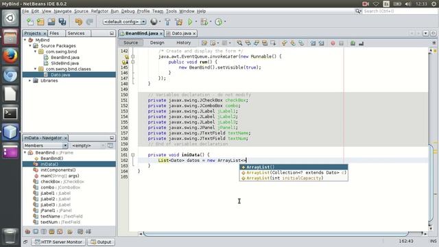Click the Save All toolbar icon
This screenshot has height=247, width=439.
click(62, 22)
